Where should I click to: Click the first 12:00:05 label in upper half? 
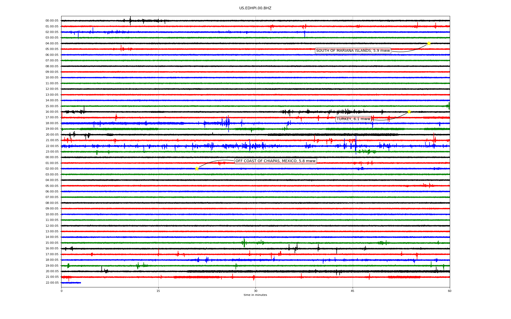(52, 89)
